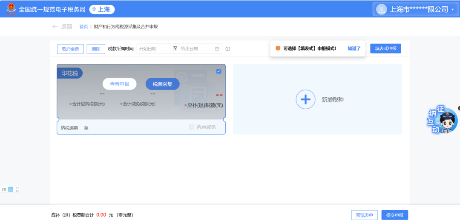460x223 pixels.
Task: Click the 税源采集 button
Action: click(162, 84)
